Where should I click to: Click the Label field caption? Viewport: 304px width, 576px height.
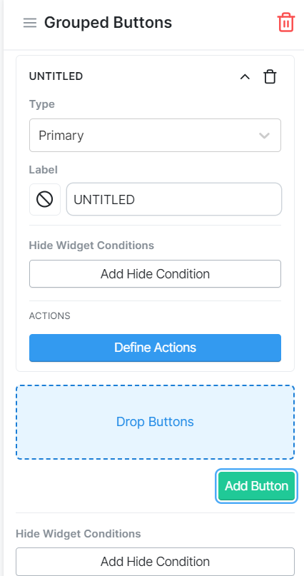click(x=44, y=170)
